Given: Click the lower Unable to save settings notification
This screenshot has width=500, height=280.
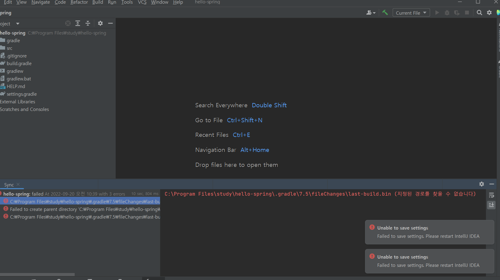Looking at the screenshot, I should point(430,261).
